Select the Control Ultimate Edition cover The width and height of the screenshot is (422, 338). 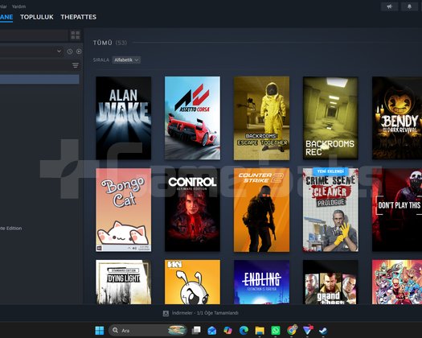click(x=192, y=210)
